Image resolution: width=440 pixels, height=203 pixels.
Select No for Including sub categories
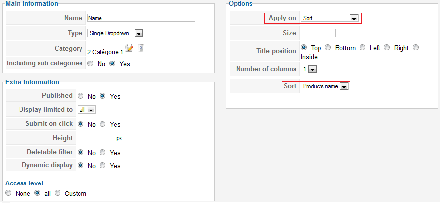[x=90, y=64]
